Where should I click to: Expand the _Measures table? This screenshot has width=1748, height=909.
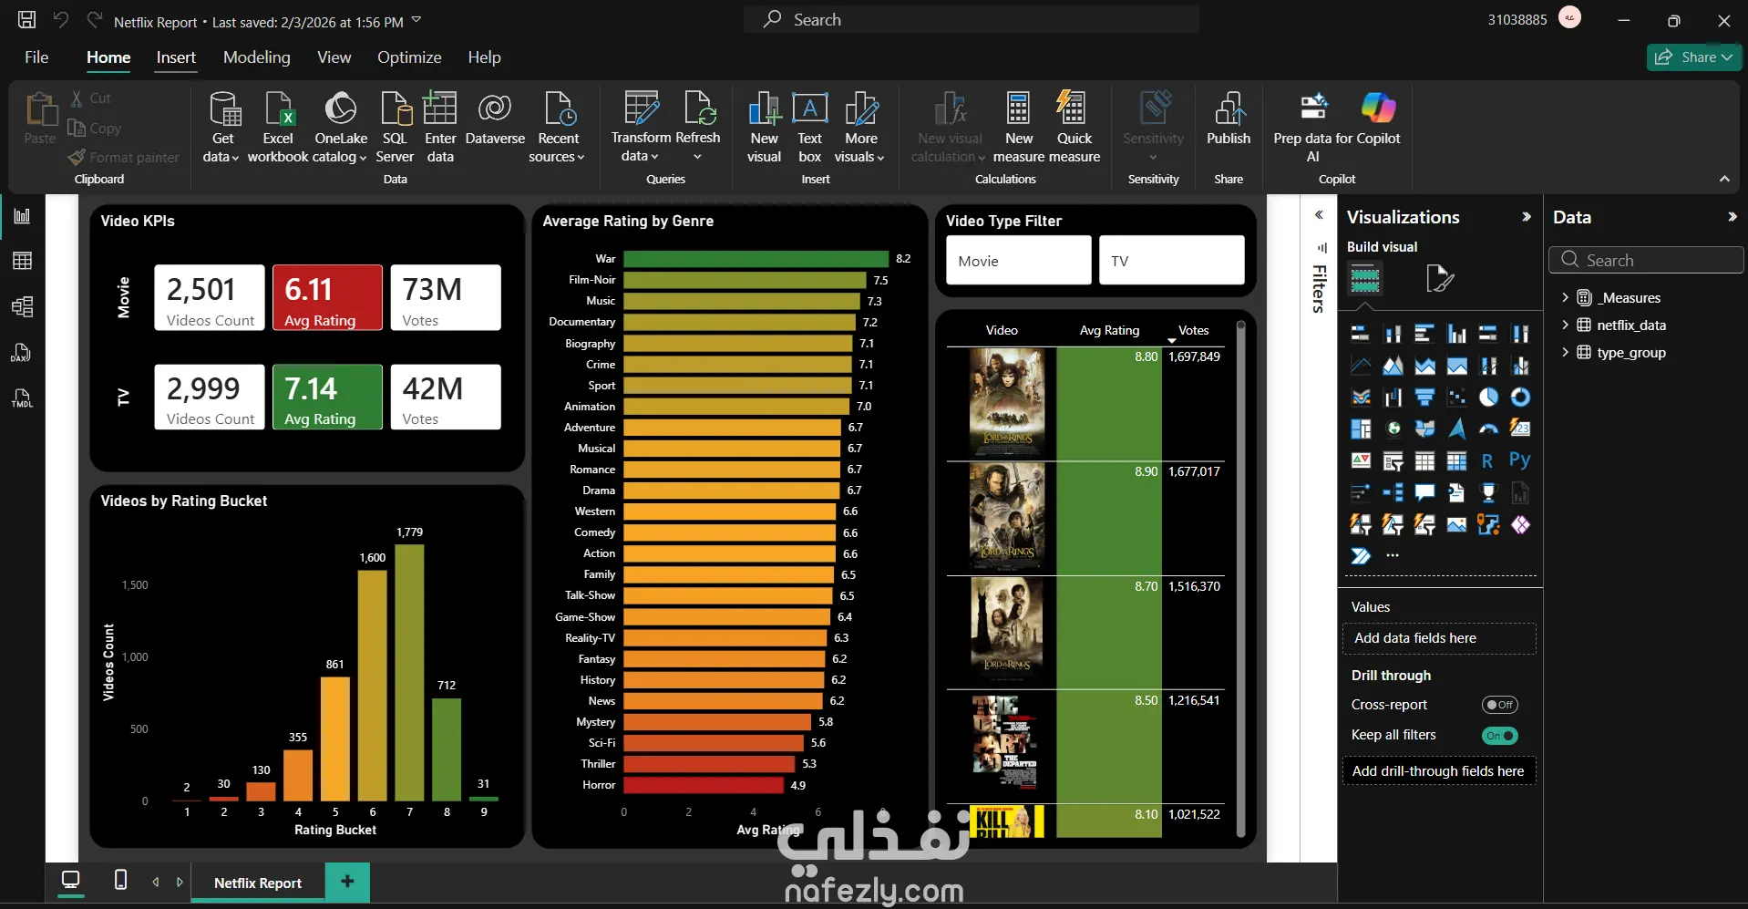[x=1565, y=297]
